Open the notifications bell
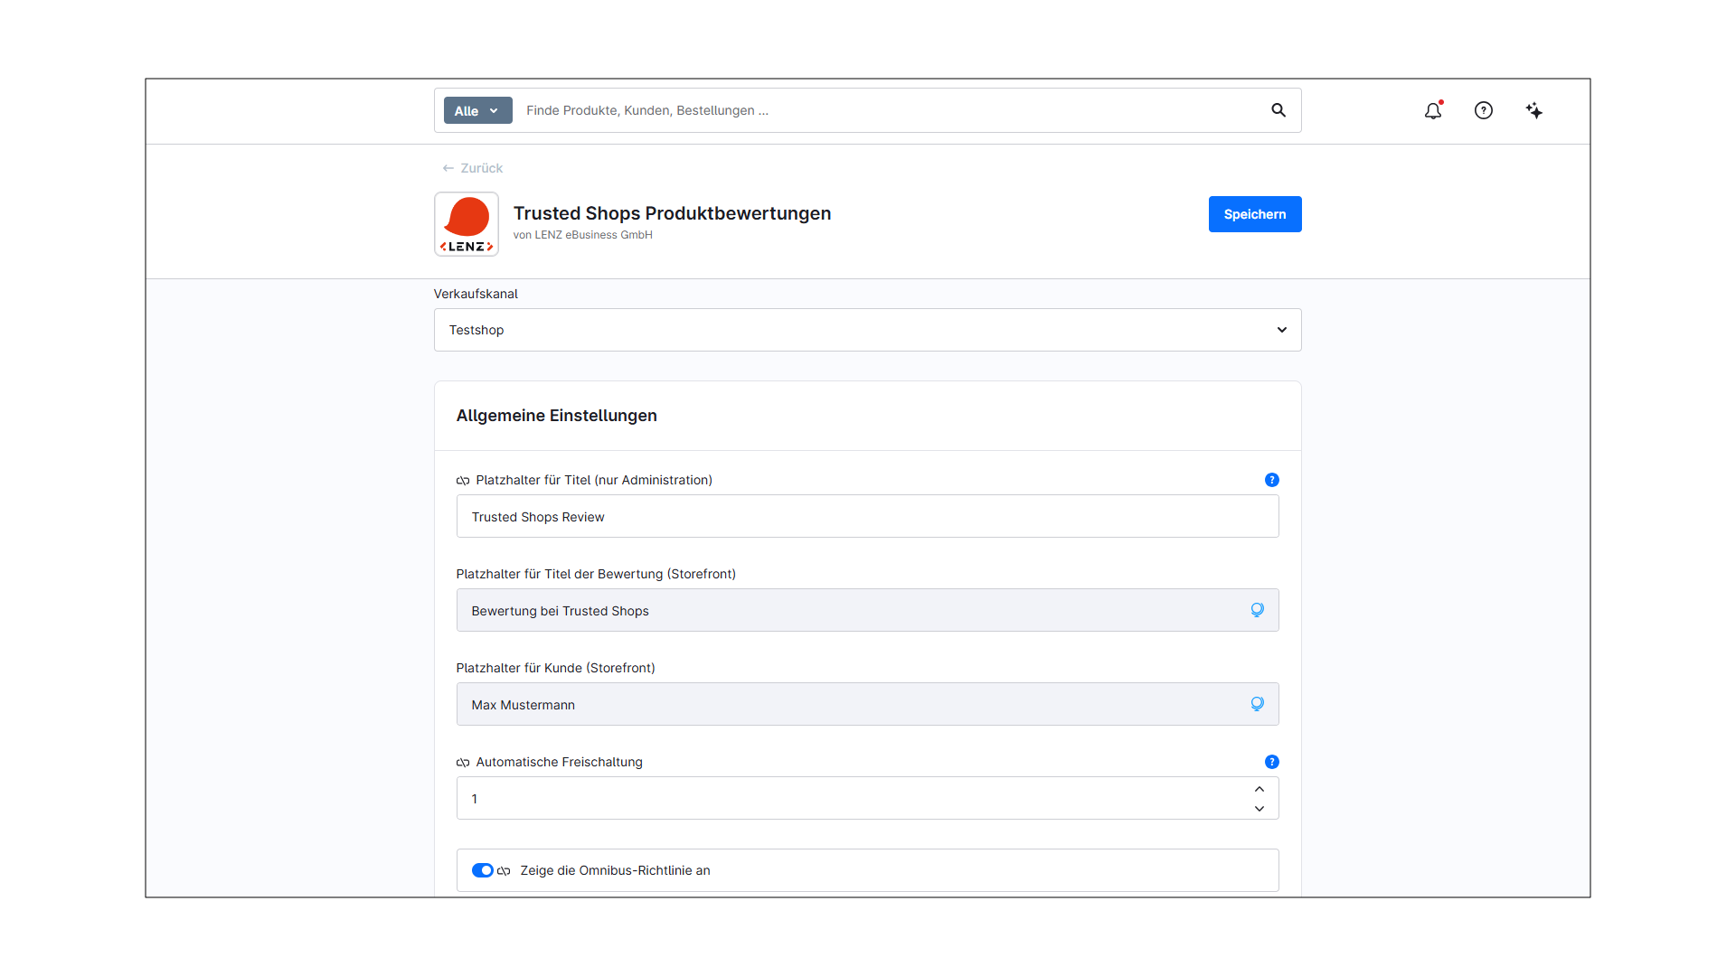The image size is (1736, 976). [x=1433, y=110]
